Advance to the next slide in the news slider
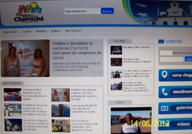 [x=100, y=73]
